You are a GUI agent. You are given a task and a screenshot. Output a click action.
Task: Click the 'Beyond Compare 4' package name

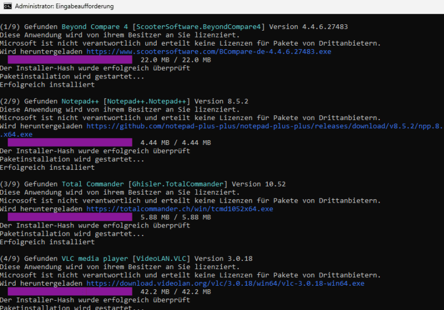click(95, 27)
